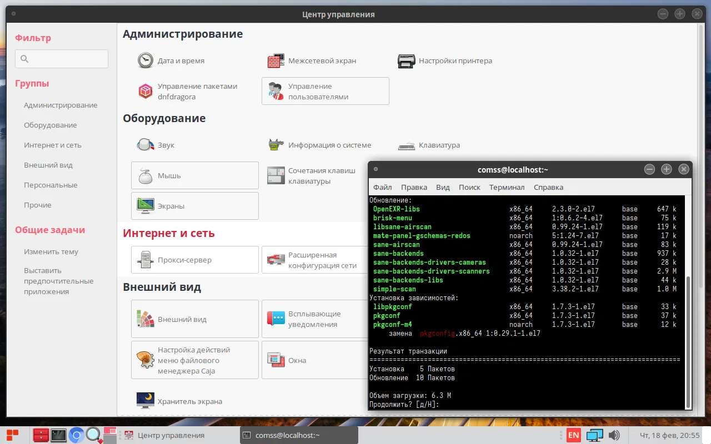Launch Настройки принтера printer settings

coord(445,60)
